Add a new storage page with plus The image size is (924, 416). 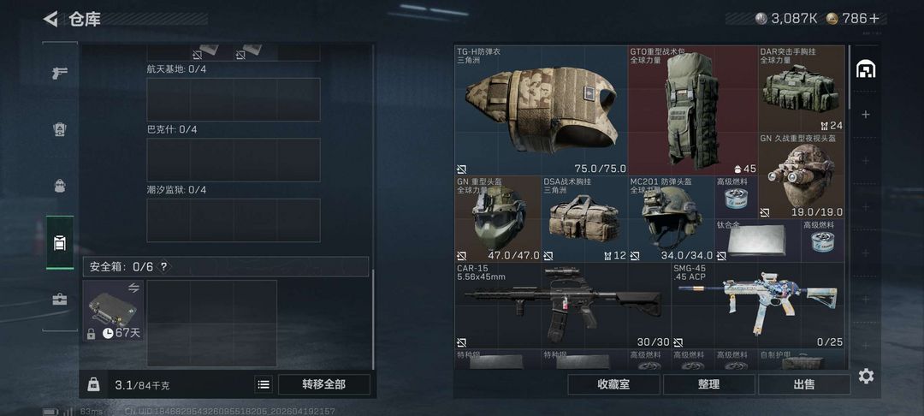pyautogui.click(x=865, y=115)
